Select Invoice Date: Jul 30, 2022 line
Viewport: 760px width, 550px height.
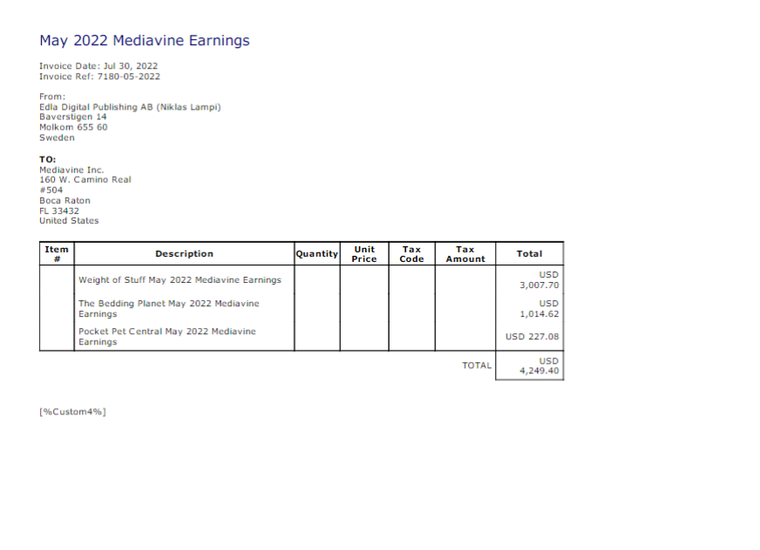(x=98, y=66)
